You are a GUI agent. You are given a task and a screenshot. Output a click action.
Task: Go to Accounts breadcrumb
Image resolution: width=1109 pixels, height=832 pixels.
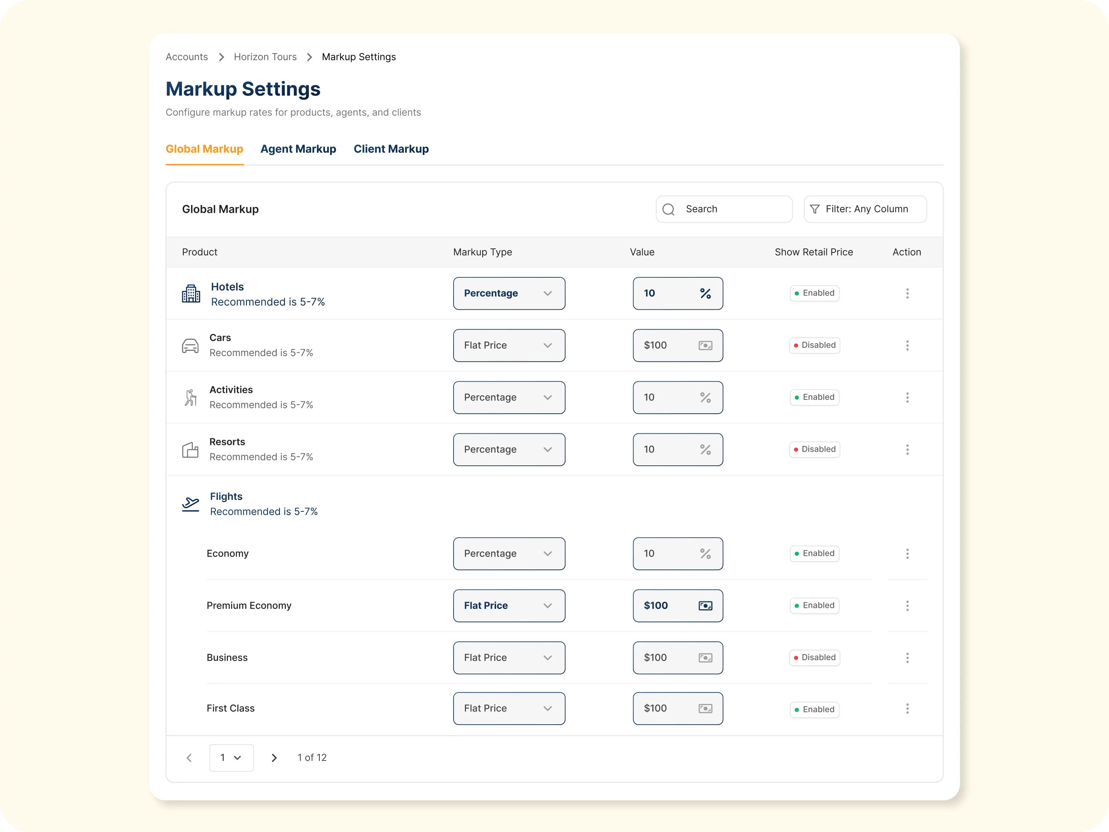tap(186, 57)
